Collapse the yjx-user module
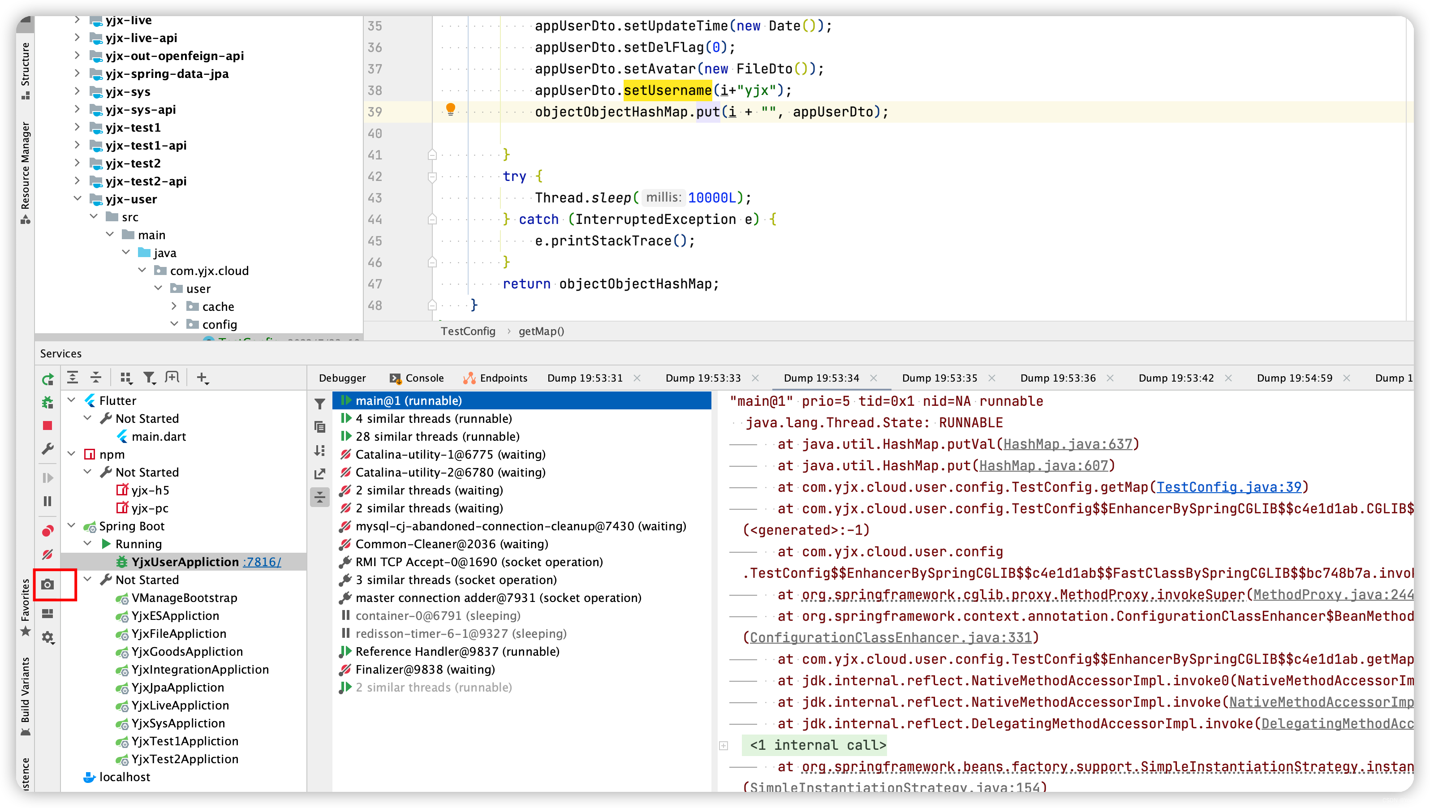Image resolution: width=1430 pixels, height=808 pixels. [77, 199]
